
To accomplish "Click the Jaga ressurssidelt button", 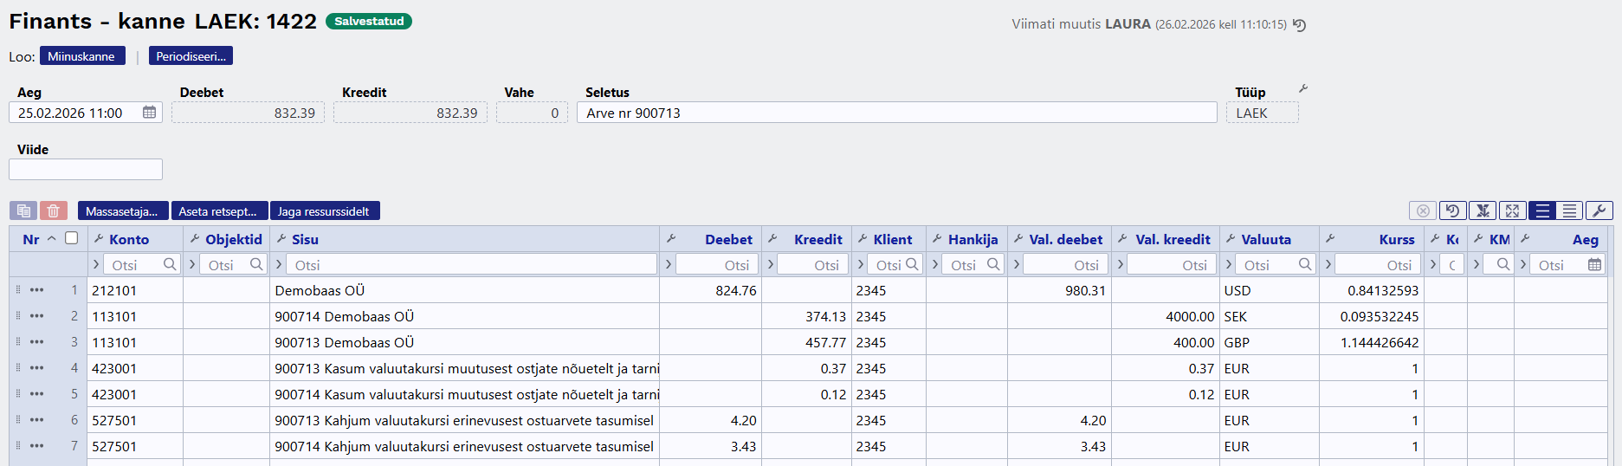I will click(323, 211).
